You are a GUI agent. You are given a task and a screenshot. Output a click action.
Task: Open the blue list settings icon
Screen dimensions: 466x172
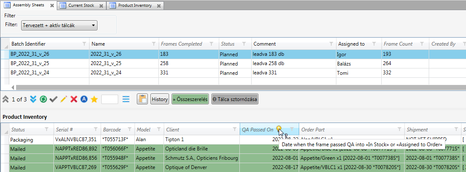click(126, 99)
